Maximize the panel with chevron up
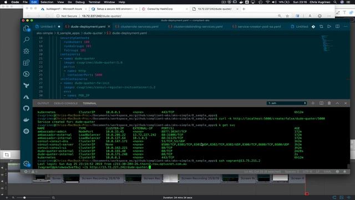The image size is (355, 200). [337, 103]
